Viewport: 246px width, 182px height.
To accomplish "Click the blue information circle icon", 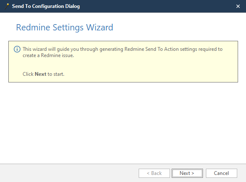I will pos(17,49).
